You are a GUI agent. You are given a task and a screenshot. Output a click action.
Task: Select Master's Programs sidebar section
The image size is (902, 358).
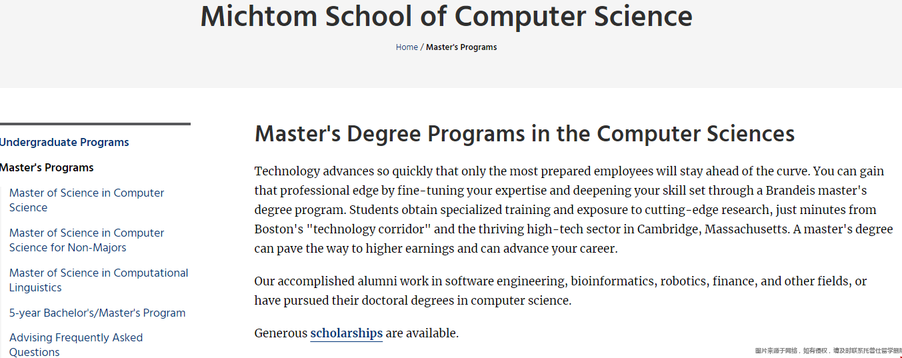click(x=47, y=167)
